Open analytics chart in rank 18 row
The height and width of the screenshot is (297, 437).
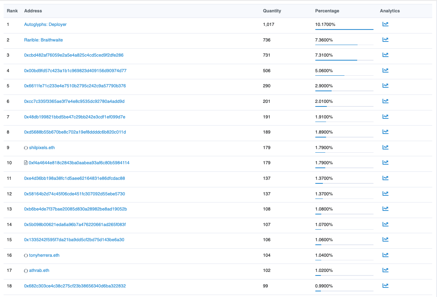click(x=385, y=286)
